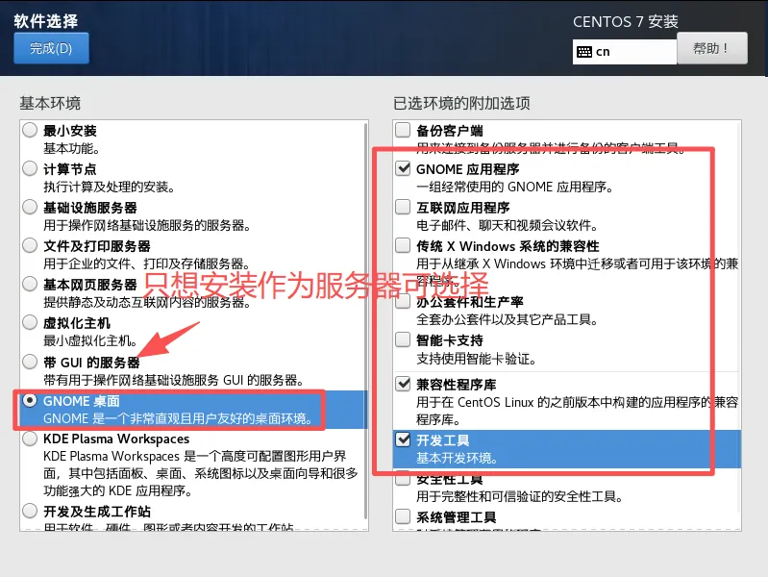Click the 基本功能。 description text
Screen dimensions: 768x577
pyautogui.click(x=71, y=148)
